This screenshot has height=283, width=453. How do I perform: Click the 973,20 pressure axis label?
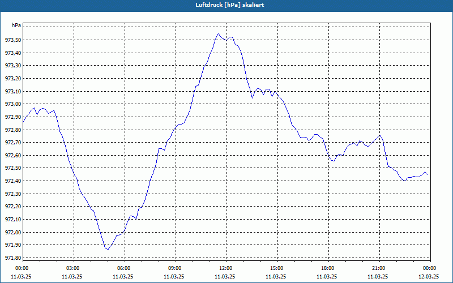pos(13,79)
